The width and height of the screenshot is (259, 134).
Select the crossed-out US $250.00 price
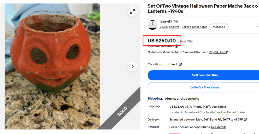click(162, 40)
